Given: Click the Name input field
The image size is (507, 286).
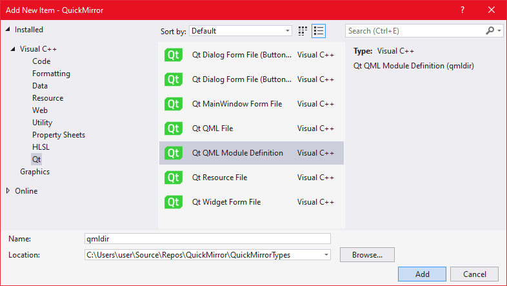Looking at the screenshot, I should point(208,239).
